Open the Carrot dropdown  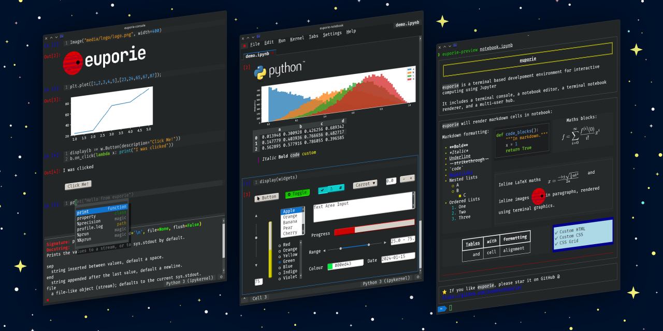[365, 184]
